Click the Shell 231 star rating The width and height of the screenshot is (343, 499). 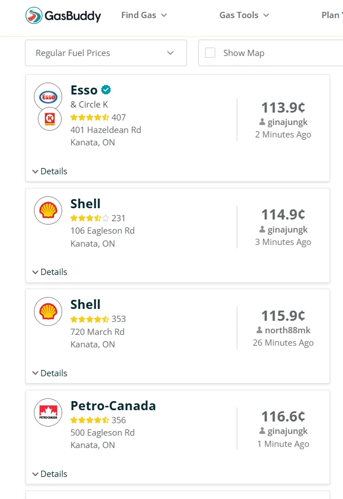pos(89,218)
